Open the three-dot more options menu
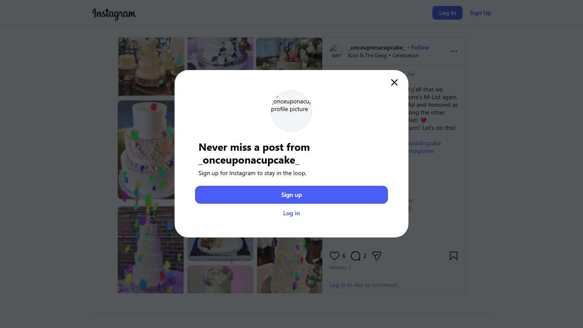 pyautogui.click(x=453, y=51)
